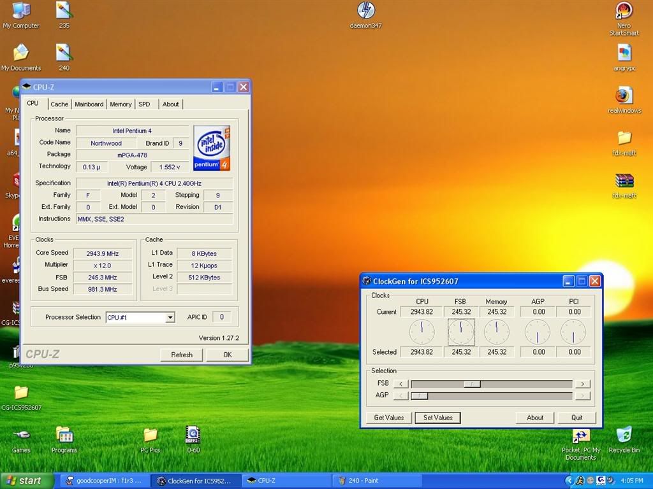Image resolution: width=653 pixels, height=489 pixels.
Task: Expand hidden system tray icons arrow
Action: click(x=568, y=481)
